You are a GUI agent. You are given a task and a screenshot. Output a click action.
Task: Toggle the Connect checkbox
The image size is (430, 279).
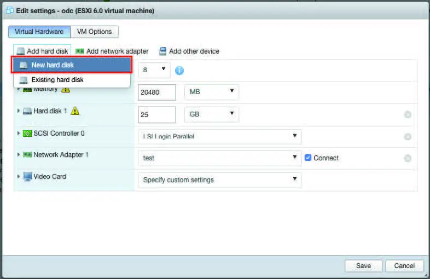[308, 158]
